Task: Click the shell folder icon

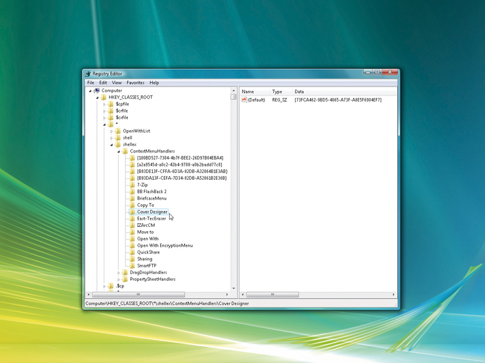Action: click(x=118, y=138)
